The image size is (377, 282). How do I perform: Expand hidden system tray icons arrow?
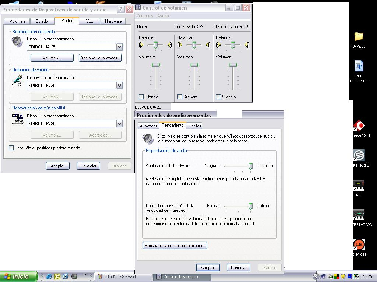coord(316,277)
